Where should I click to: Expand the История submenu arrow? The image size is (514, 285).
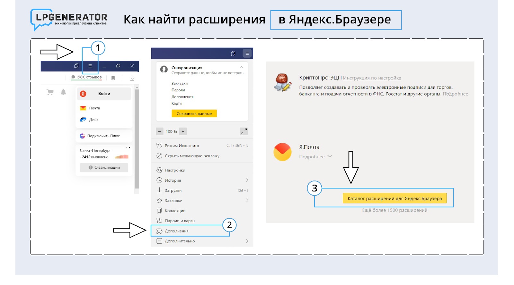pos(247,180)
